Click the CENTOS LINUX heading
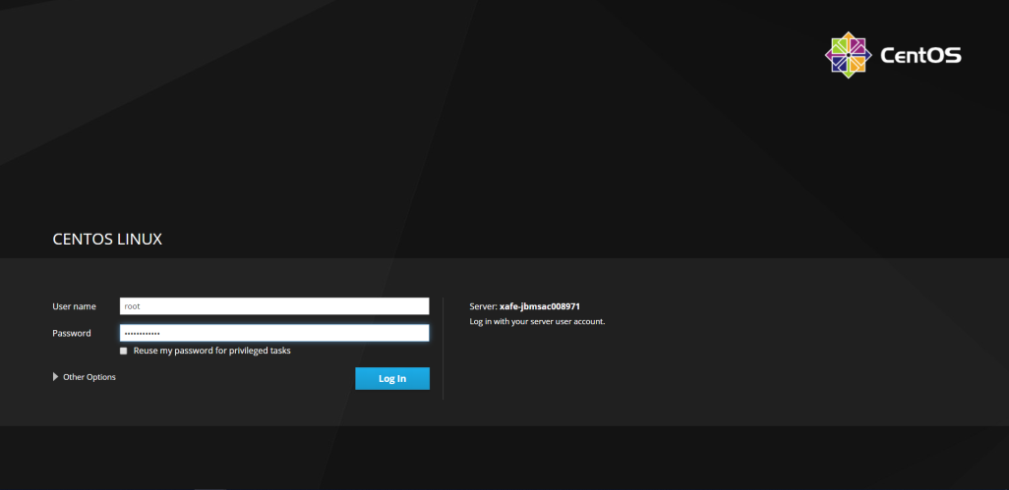 point(107,239)
